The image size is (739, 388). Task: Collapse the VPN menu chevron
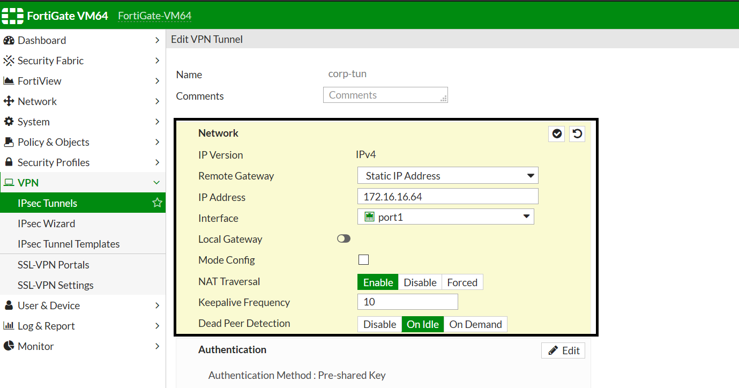coord(157,183)
